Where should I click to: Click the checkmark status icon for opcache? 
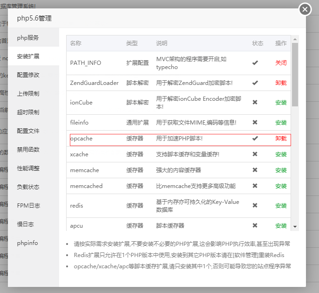255,138
